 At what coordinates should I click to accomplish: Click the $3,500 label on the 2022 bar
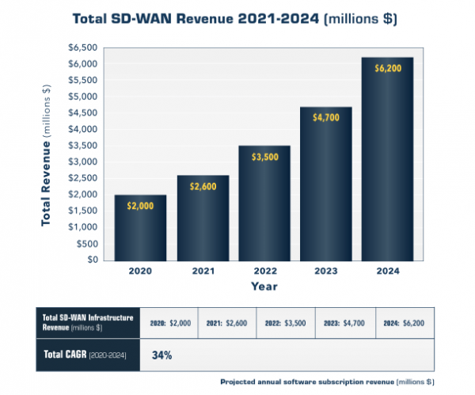click(x=264, y=157)
